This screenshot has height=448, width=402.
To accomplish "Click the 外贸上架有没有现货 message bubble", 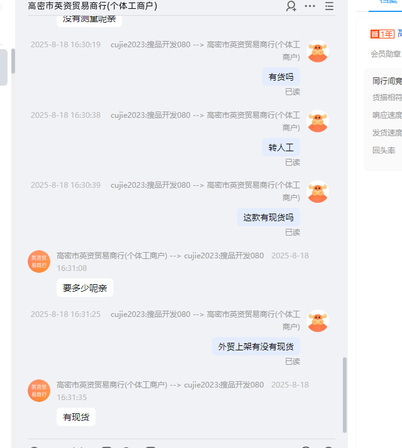I will click(x=256, y=347).
